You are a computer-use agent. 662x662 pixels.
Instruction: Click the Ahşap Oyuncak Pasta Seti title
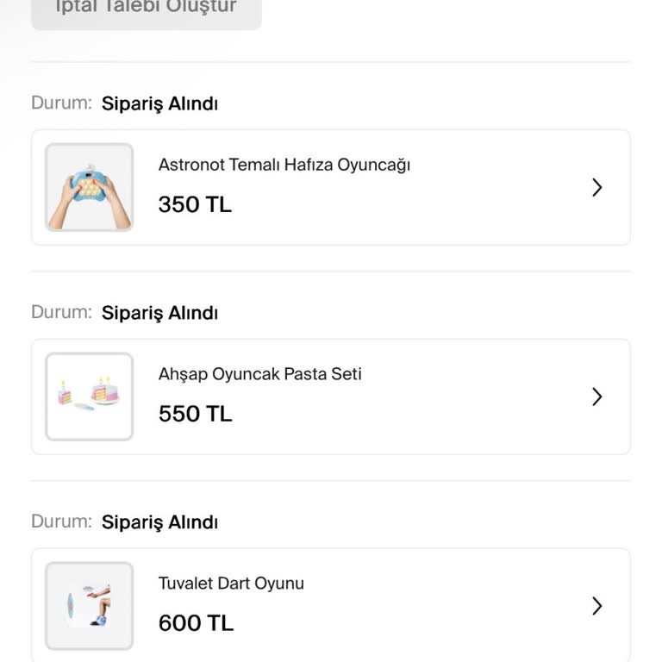259,374
